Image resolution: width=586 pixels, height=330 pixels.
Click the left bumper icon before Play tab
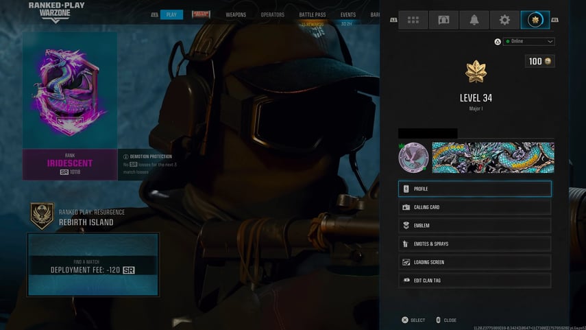(154, 15)
